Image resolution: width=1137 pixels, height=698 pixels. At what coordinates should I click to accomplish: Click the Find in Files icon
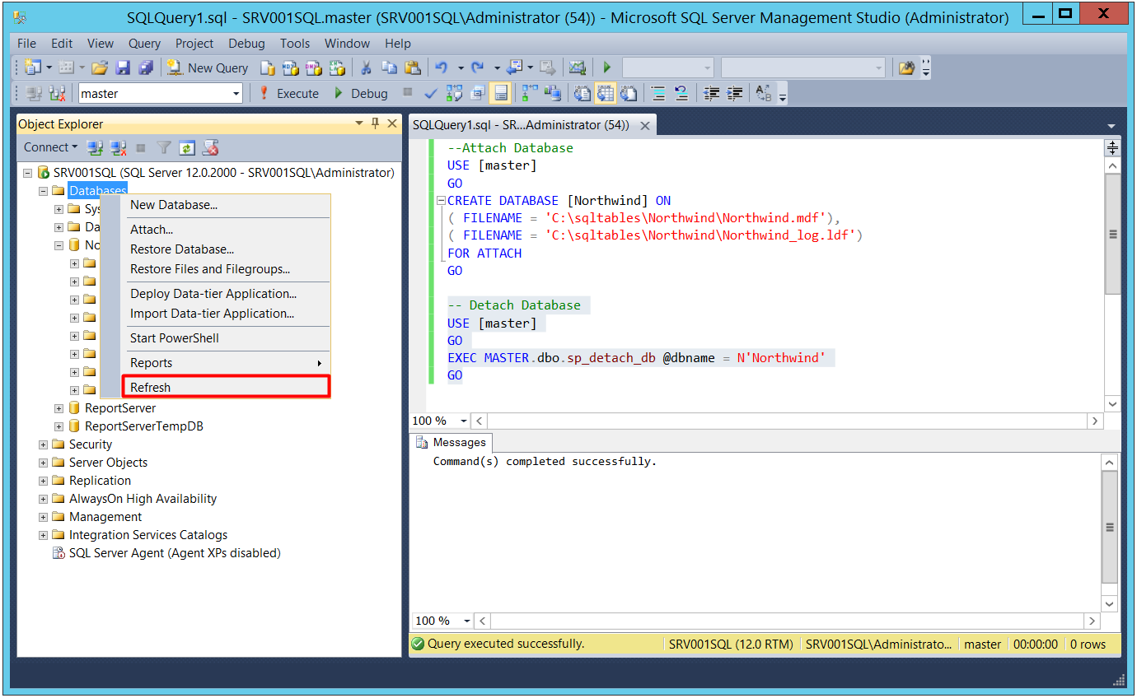coord(906,67)
